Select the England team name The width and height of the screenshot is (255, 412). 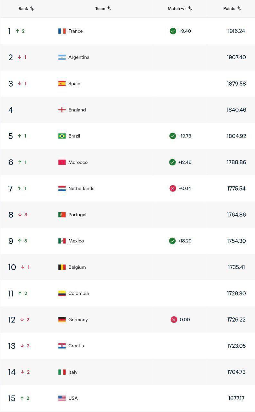point(77,110)
